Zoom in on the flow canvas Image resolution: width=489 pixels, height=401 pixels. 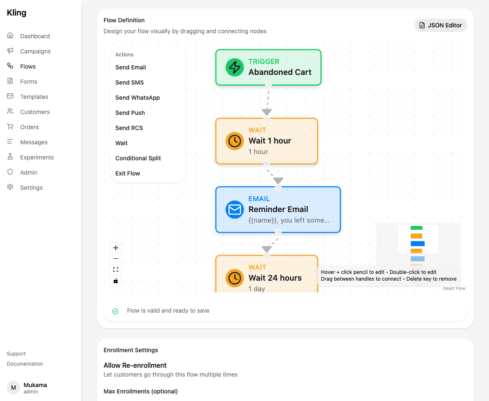(116, 247)
